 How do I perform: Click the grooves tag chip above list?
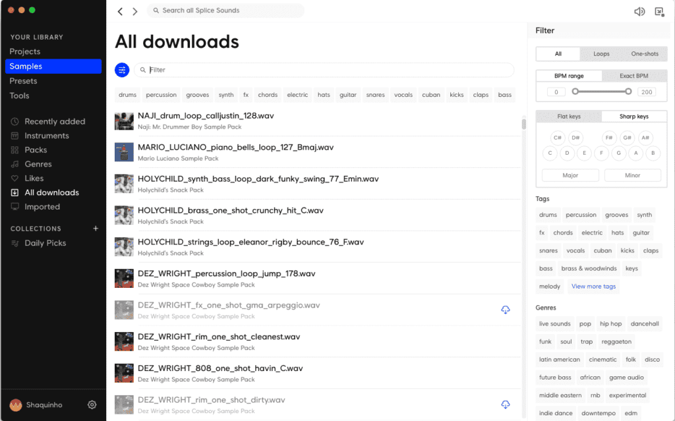click(197, 95)
